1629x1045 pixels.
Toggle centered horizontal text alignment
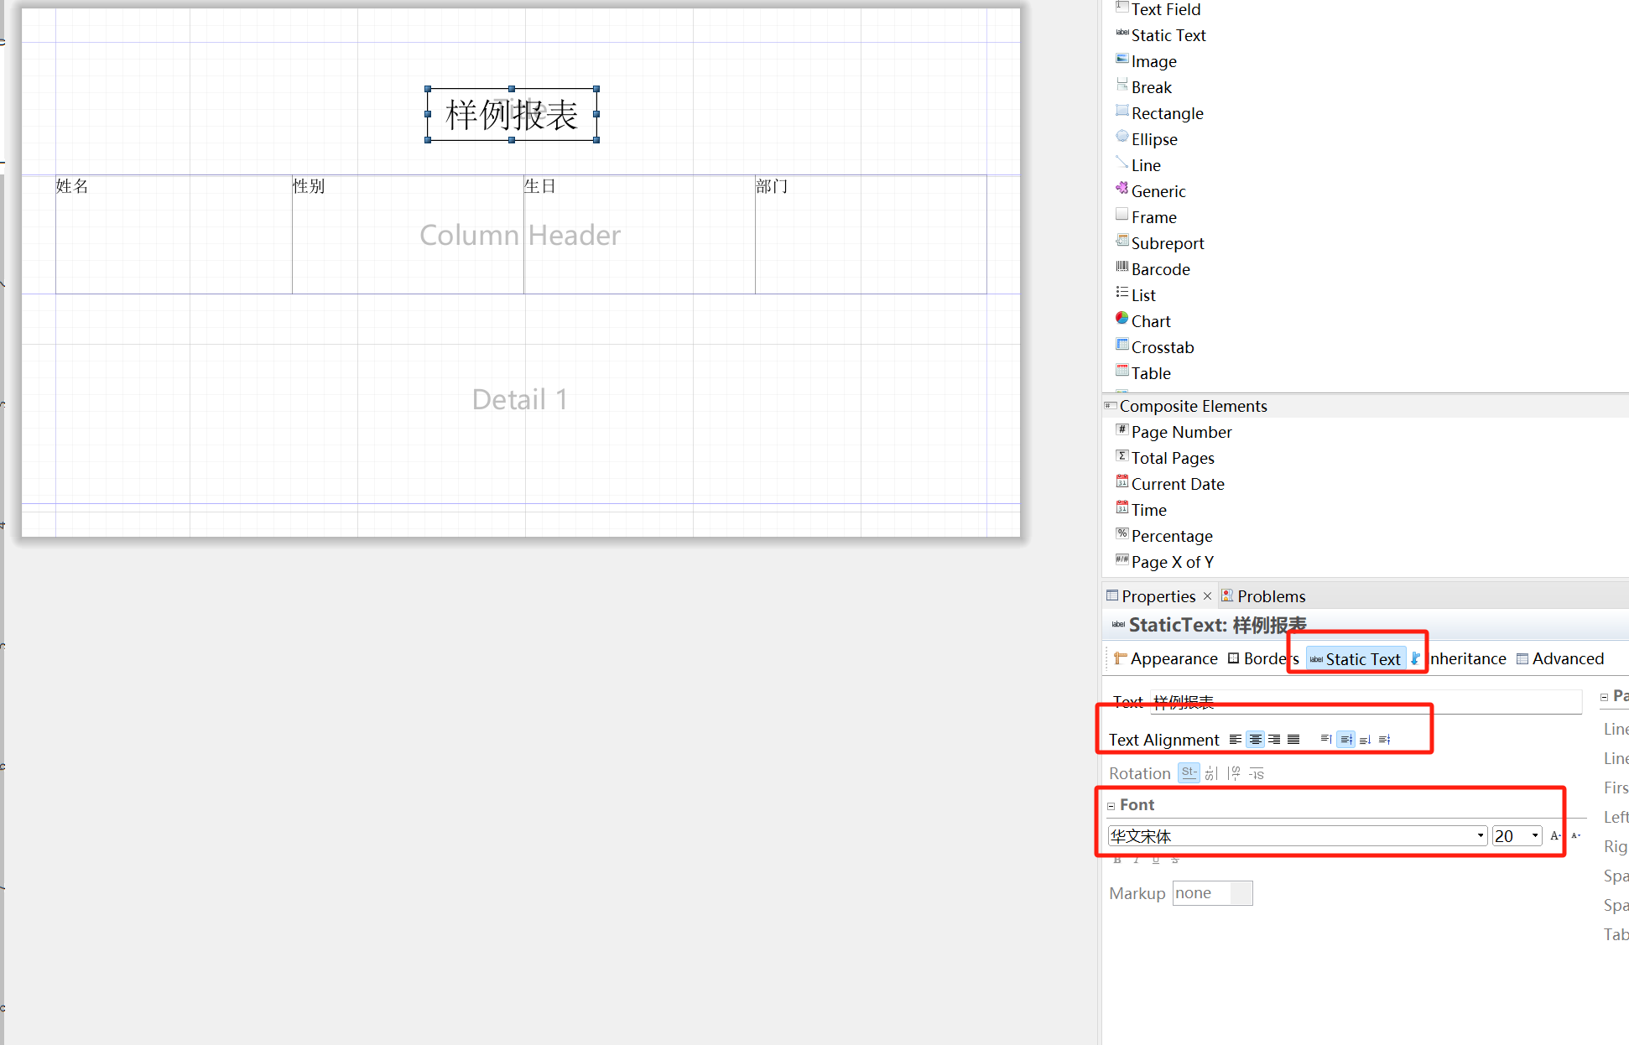click(x=1255, y=739)
